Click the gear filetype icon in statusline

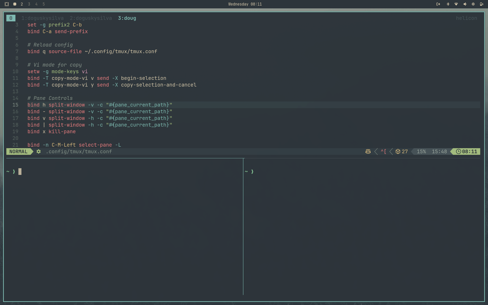click(39, 151)
